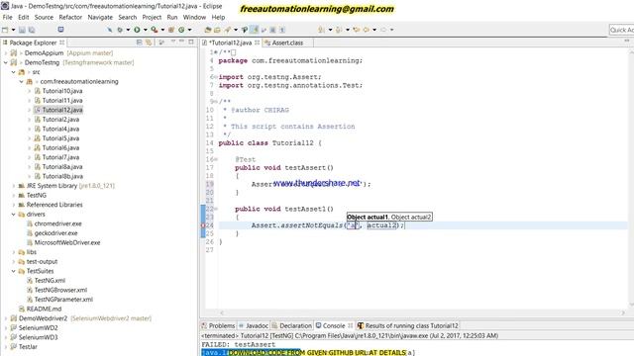634x356 pixels.
Task: Click the Open Type toolbar icon
Action: click(x=208, y=30)
